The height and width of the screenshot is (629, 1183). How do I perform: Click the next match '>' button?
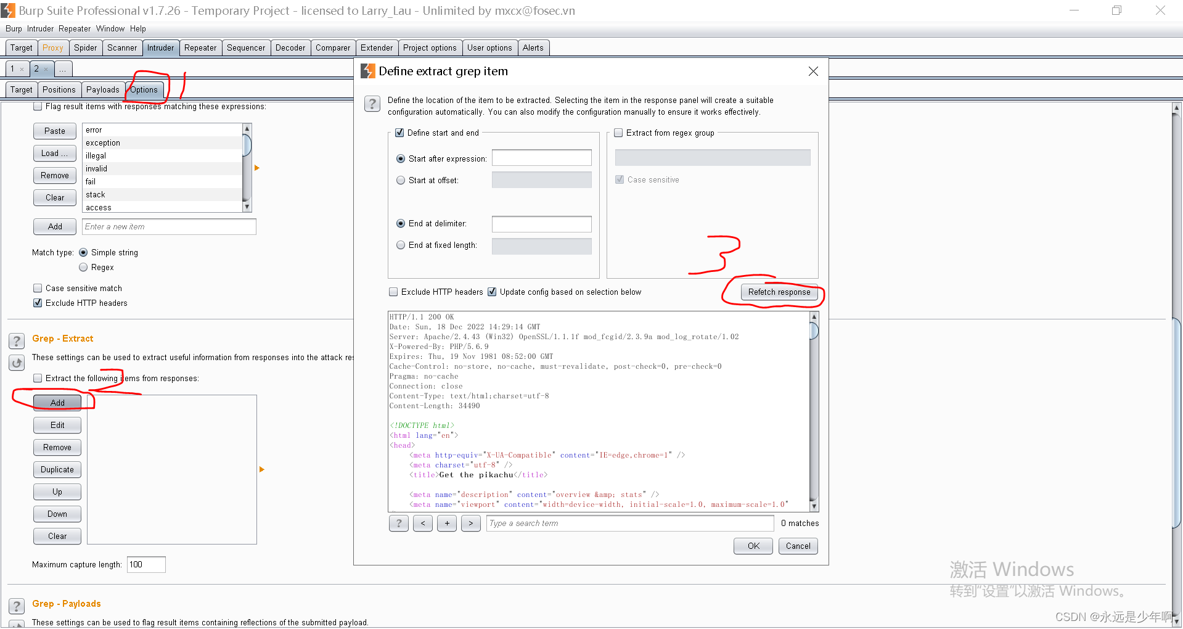click(x=471, y=523)
